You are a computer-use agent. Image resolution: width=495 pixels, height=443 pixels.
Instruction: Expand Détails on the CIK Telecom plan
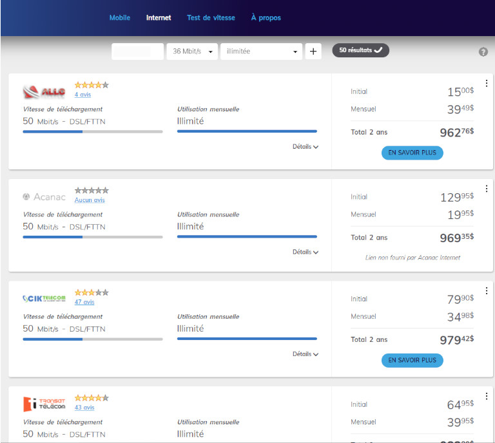306,354
